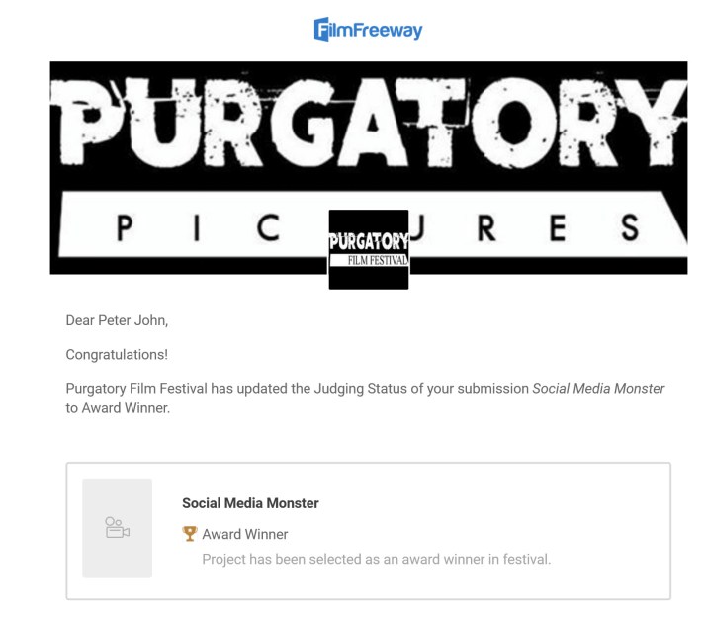Click "to Award Winner." ending the paragraph

click(118, 408)
